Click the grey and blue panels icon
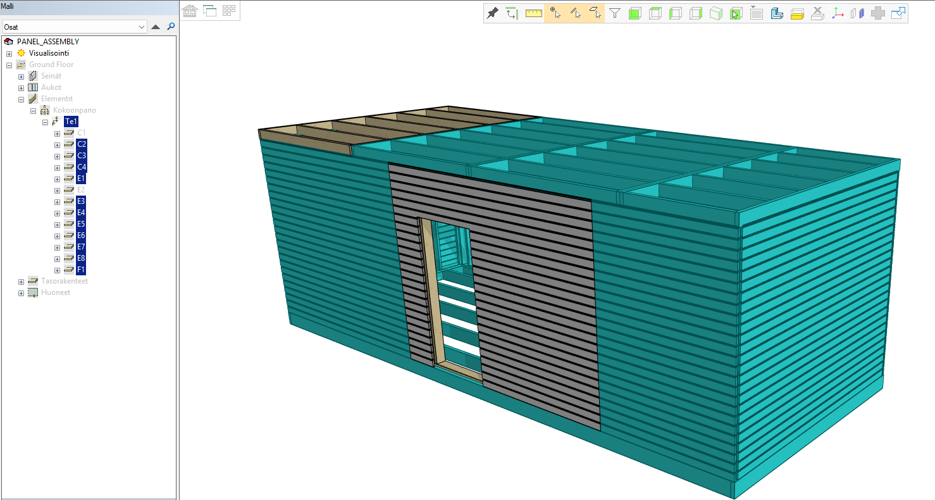The width and height of the screenshot is (935, 500). point(857,13)
